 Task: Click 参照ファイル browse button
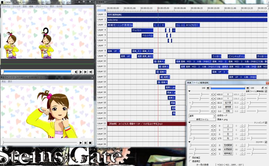(202, 119)
